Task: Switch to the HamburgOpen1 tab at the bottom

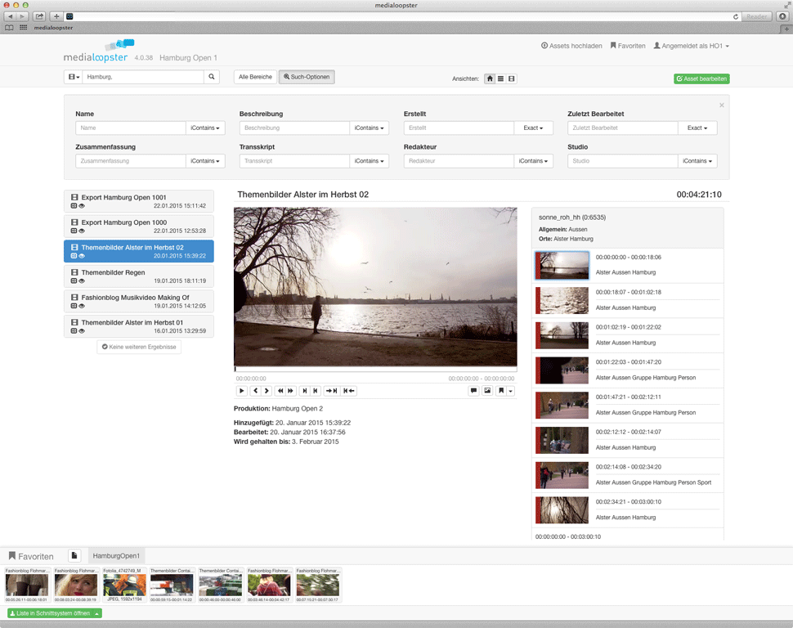Action: click(x=115, y=555)
